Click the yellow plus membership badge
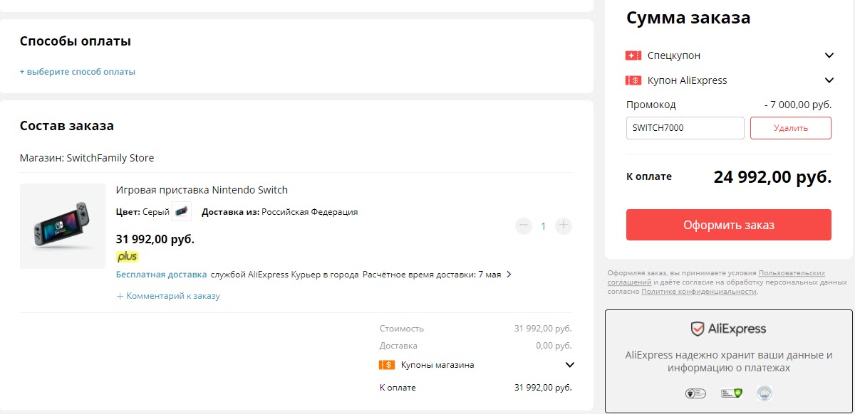Viewport: 855px width, 414px height. pos(127,256)
